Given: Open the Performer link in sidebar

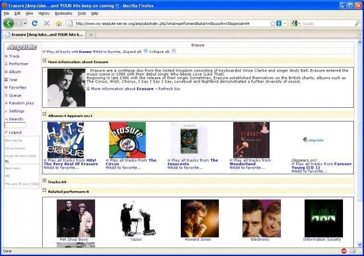Looking at the screenshot, I should (19, 64).
